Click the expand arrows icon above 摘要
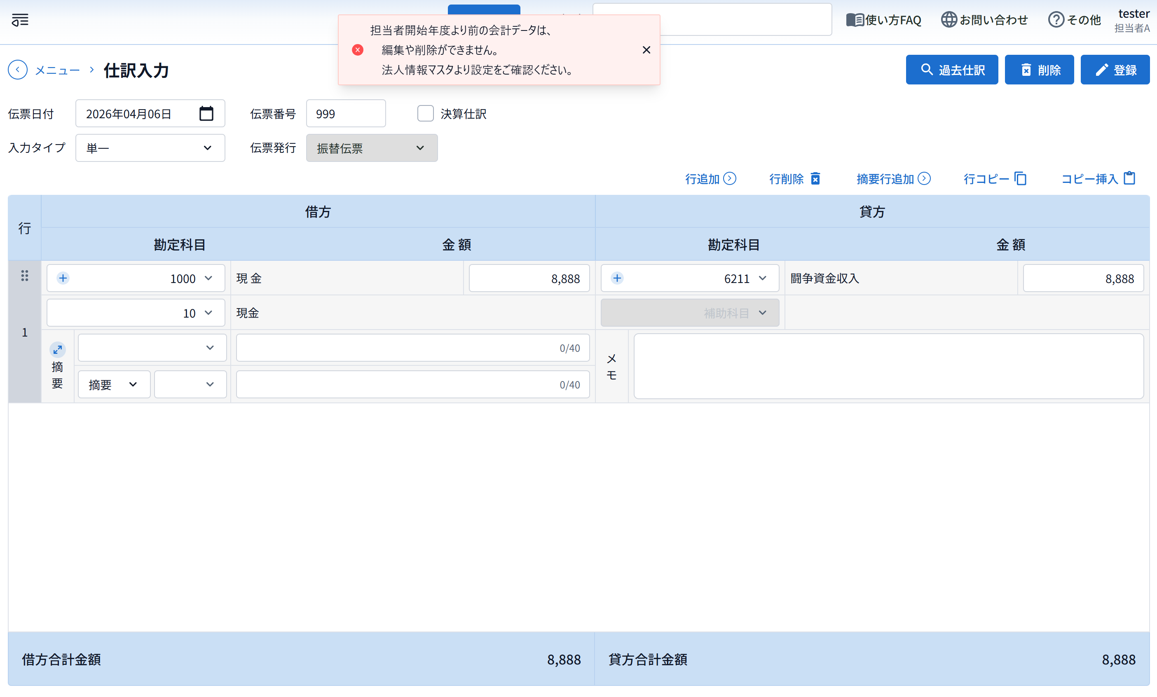The width and height of the screenshot is (1157, 697). [57, 349]
